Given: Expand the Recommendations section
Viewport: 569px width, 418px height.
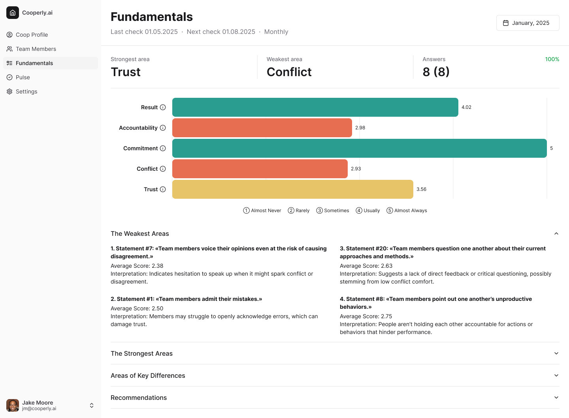Looking at the screenshot, I should click(556, 397).
